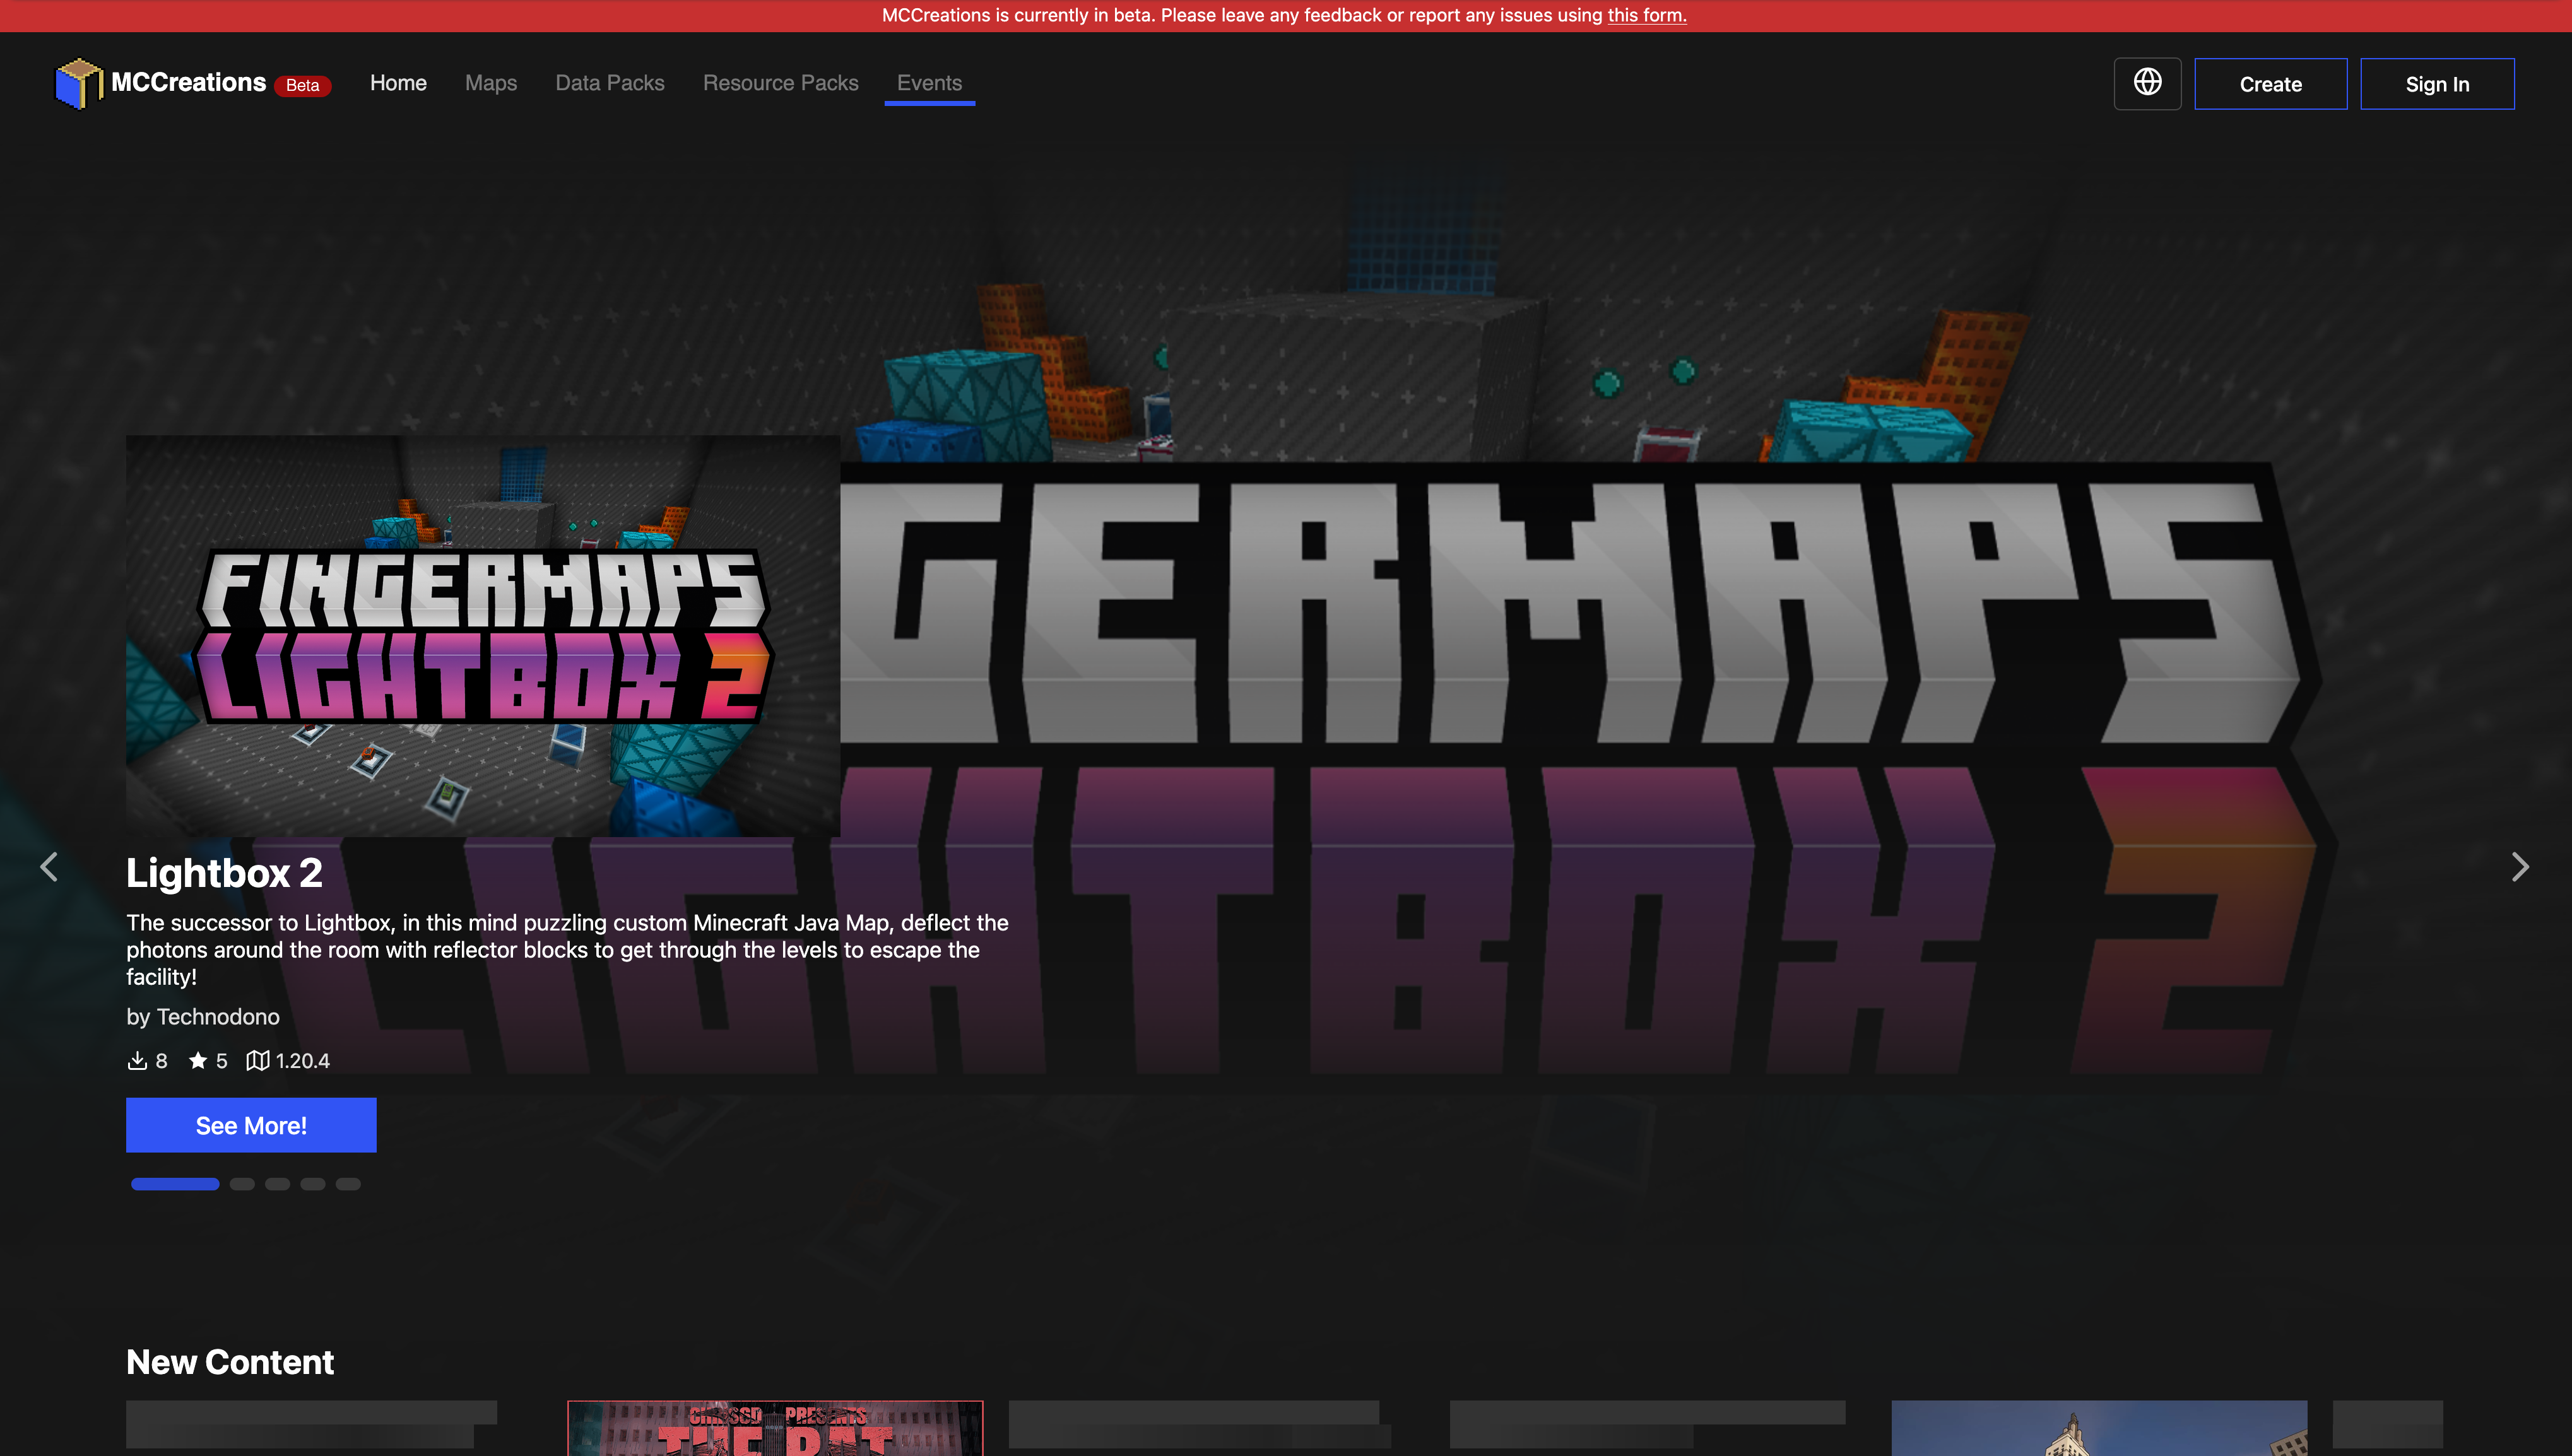
Task: Go to previous featured slide arrow
Action: [49, 866]
